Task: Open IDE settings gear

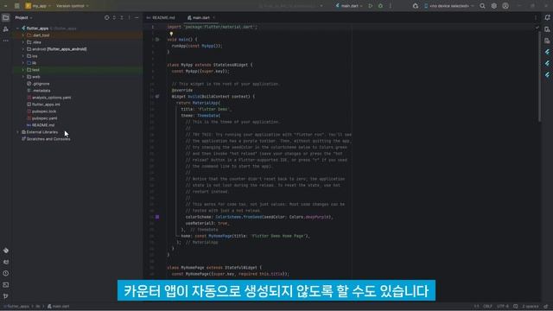Action: [x=493, y=6]
